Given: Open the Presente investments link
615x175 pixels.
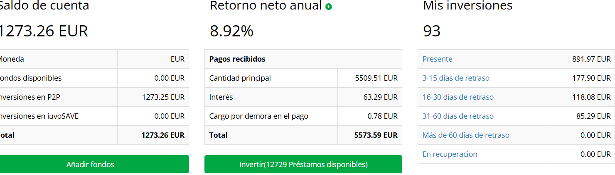Looking at the screenshot, I should pyautogui.click(x=437, y=59).
